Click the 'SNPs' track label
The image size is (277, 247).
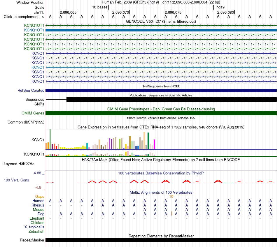click(39, 104)
